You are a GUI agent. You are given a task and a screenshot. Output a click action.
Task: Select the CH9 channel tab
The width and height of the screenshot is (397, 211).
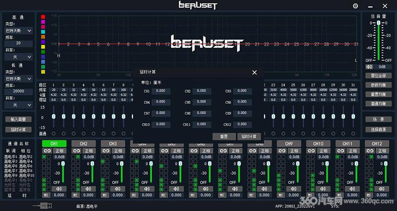[x=289, y=143]
